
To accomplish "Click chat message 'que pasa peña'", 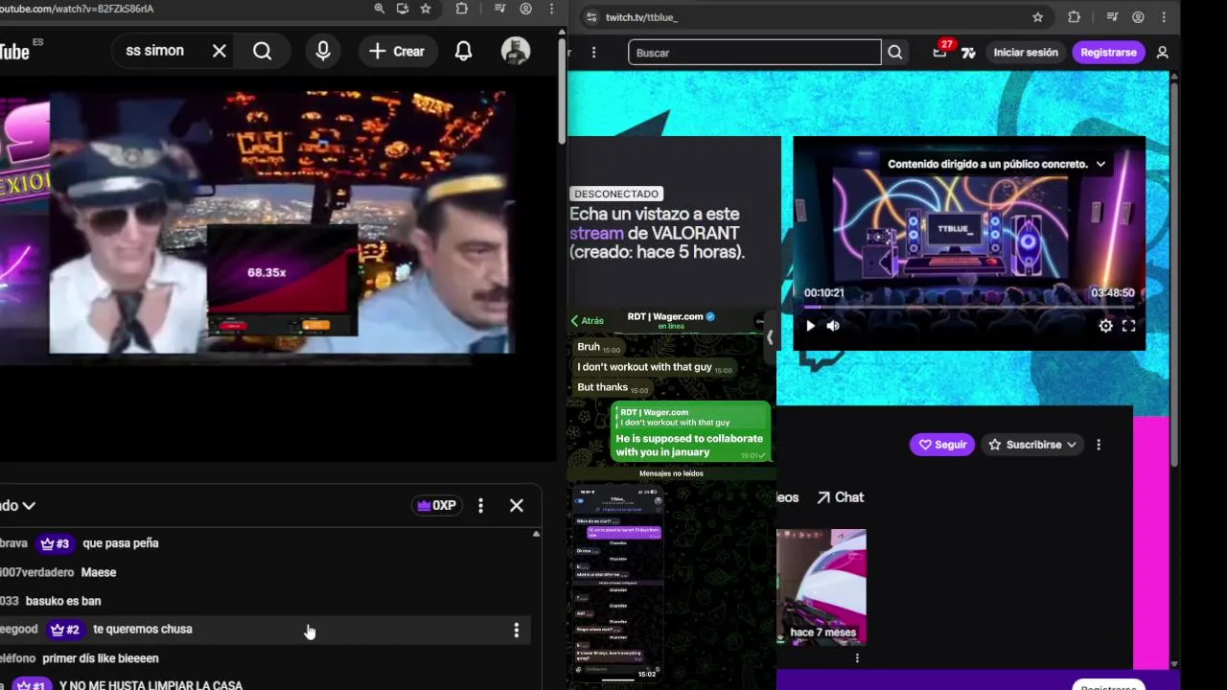I will tap(121, 543).
